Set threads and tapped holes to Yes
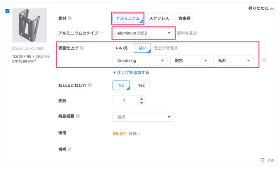The width and height of the screenshot is (280, 169). (141, 85)
